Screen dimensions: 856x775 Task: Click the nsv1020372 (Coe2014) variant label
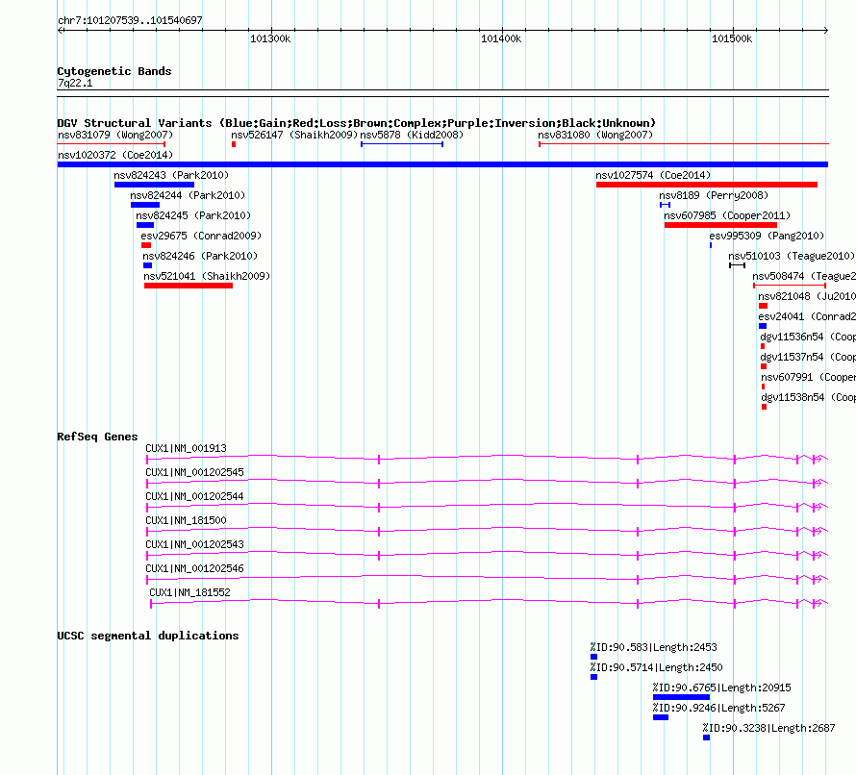click(115, 155)
